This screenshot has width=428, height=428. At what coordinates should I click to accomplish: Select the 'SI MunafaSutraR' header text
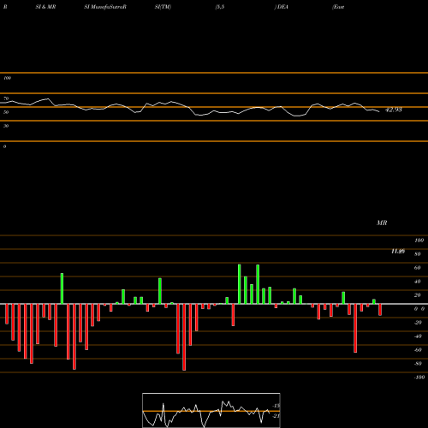(105, 7)
